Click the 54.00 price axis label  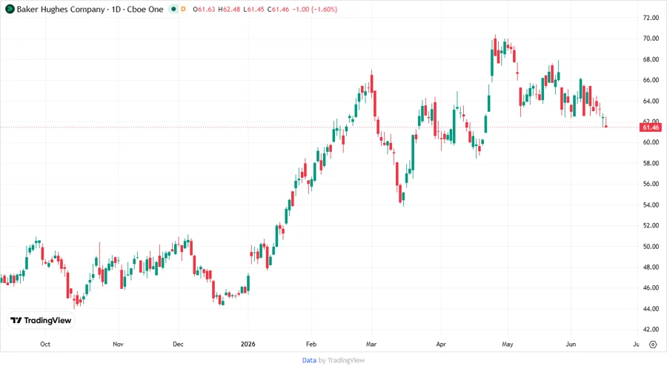(651, 205)
